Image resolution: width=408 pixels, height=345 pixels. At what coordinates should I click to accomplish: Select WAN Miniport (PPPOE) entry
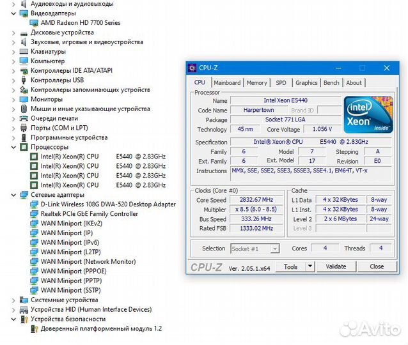pos(74,272)
